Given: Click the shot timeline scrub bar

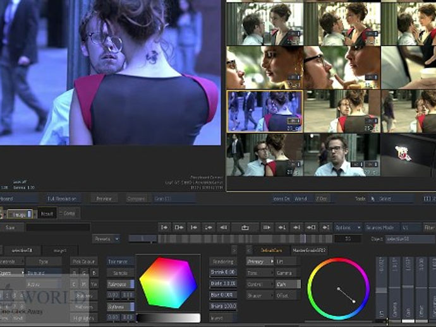Looking at the screenshot, I should (245, 239).
